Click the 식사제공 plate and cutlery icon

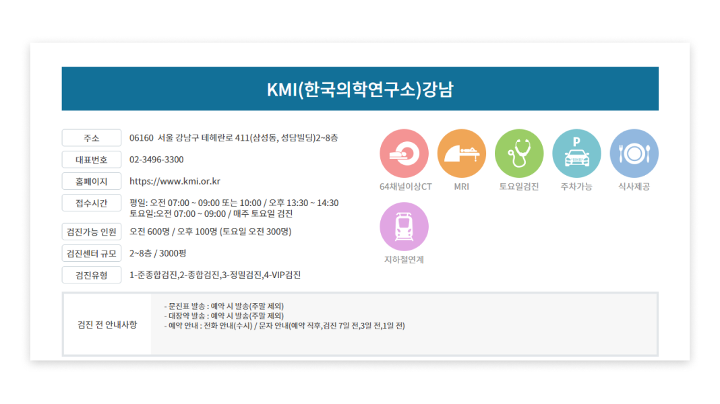point(634,154)
